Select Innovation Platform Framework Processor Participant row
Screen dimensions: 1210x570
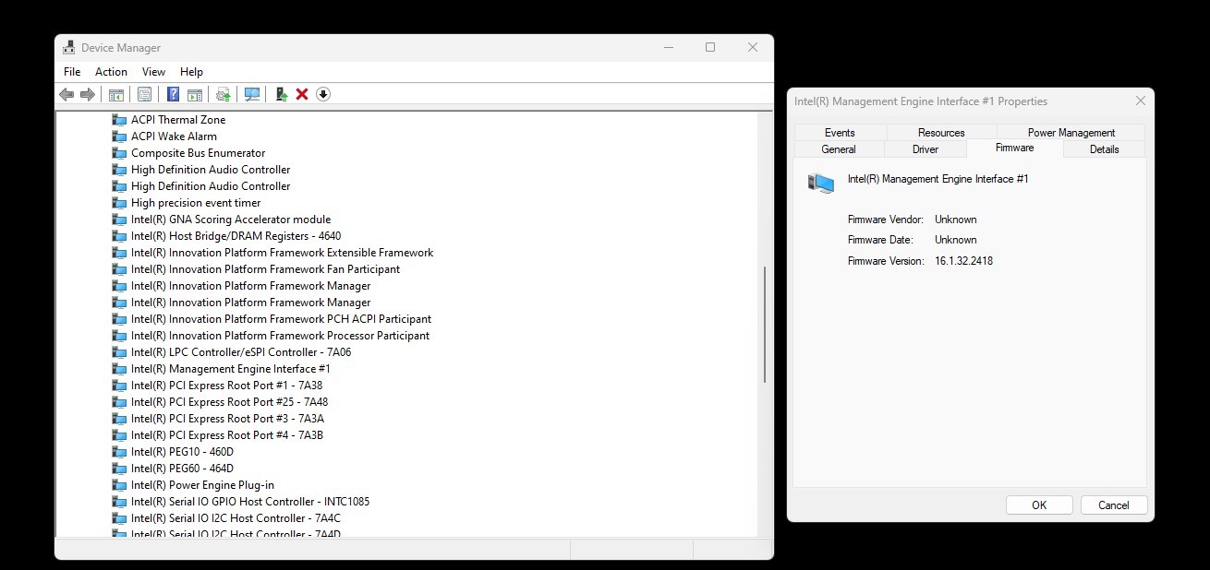[x=280, y=336]
